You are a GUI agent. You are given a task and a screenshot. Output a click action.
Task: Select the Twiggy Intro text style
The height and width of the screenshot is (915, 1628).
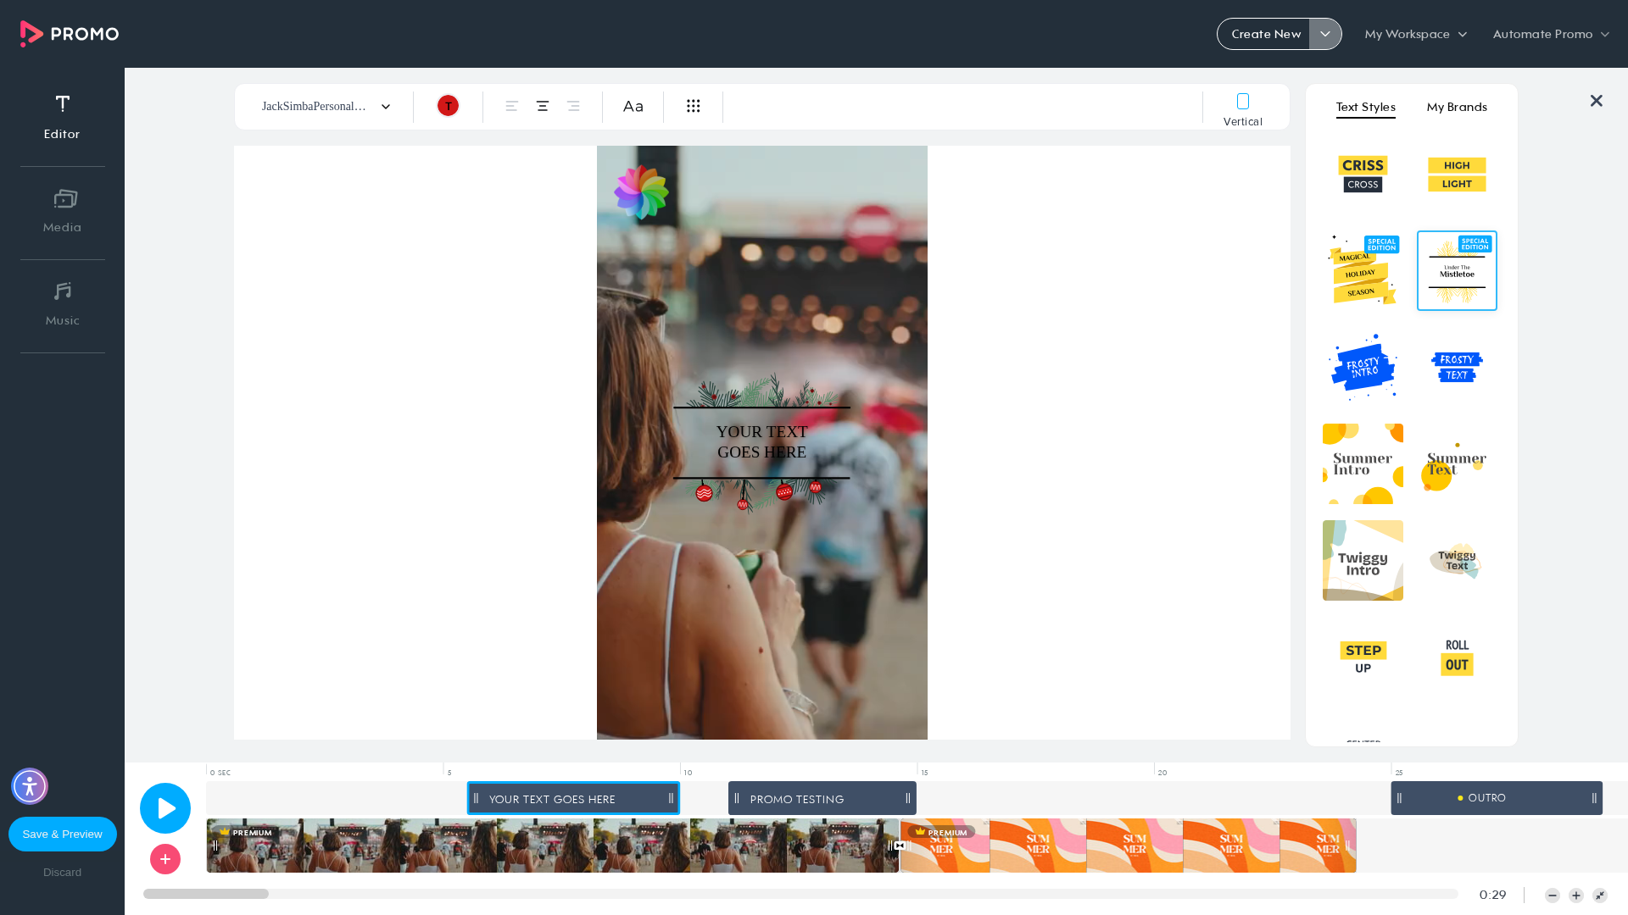click(1363, 560)
